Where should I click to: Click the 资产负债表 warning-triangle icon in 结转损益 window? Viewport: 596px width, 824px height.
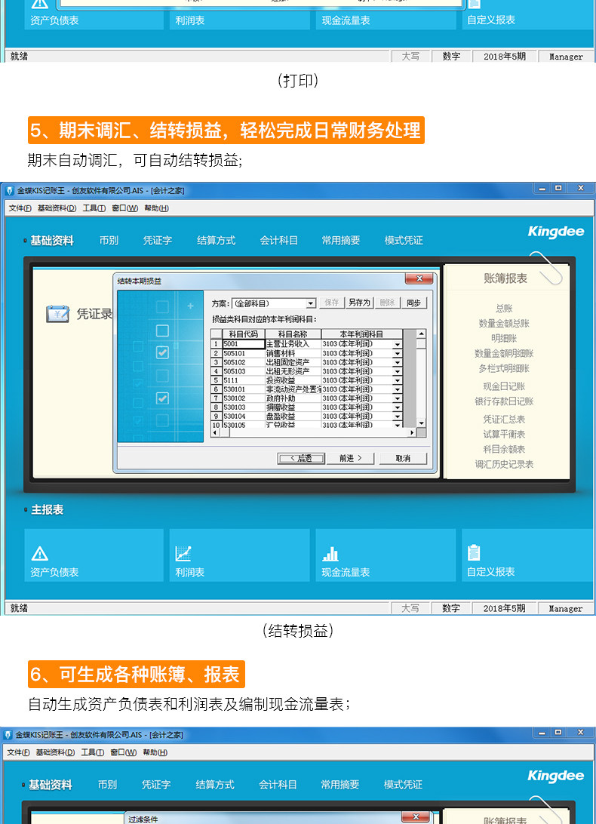coord(40,554)
